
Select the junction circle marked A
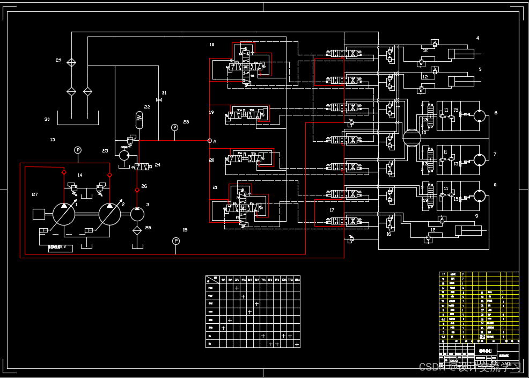[210, 141]
